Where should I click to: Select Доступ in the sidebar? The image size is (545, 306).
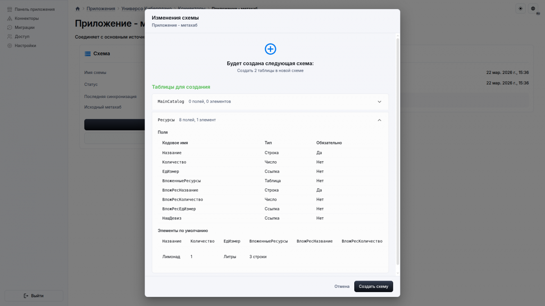(x=22, y=37)
